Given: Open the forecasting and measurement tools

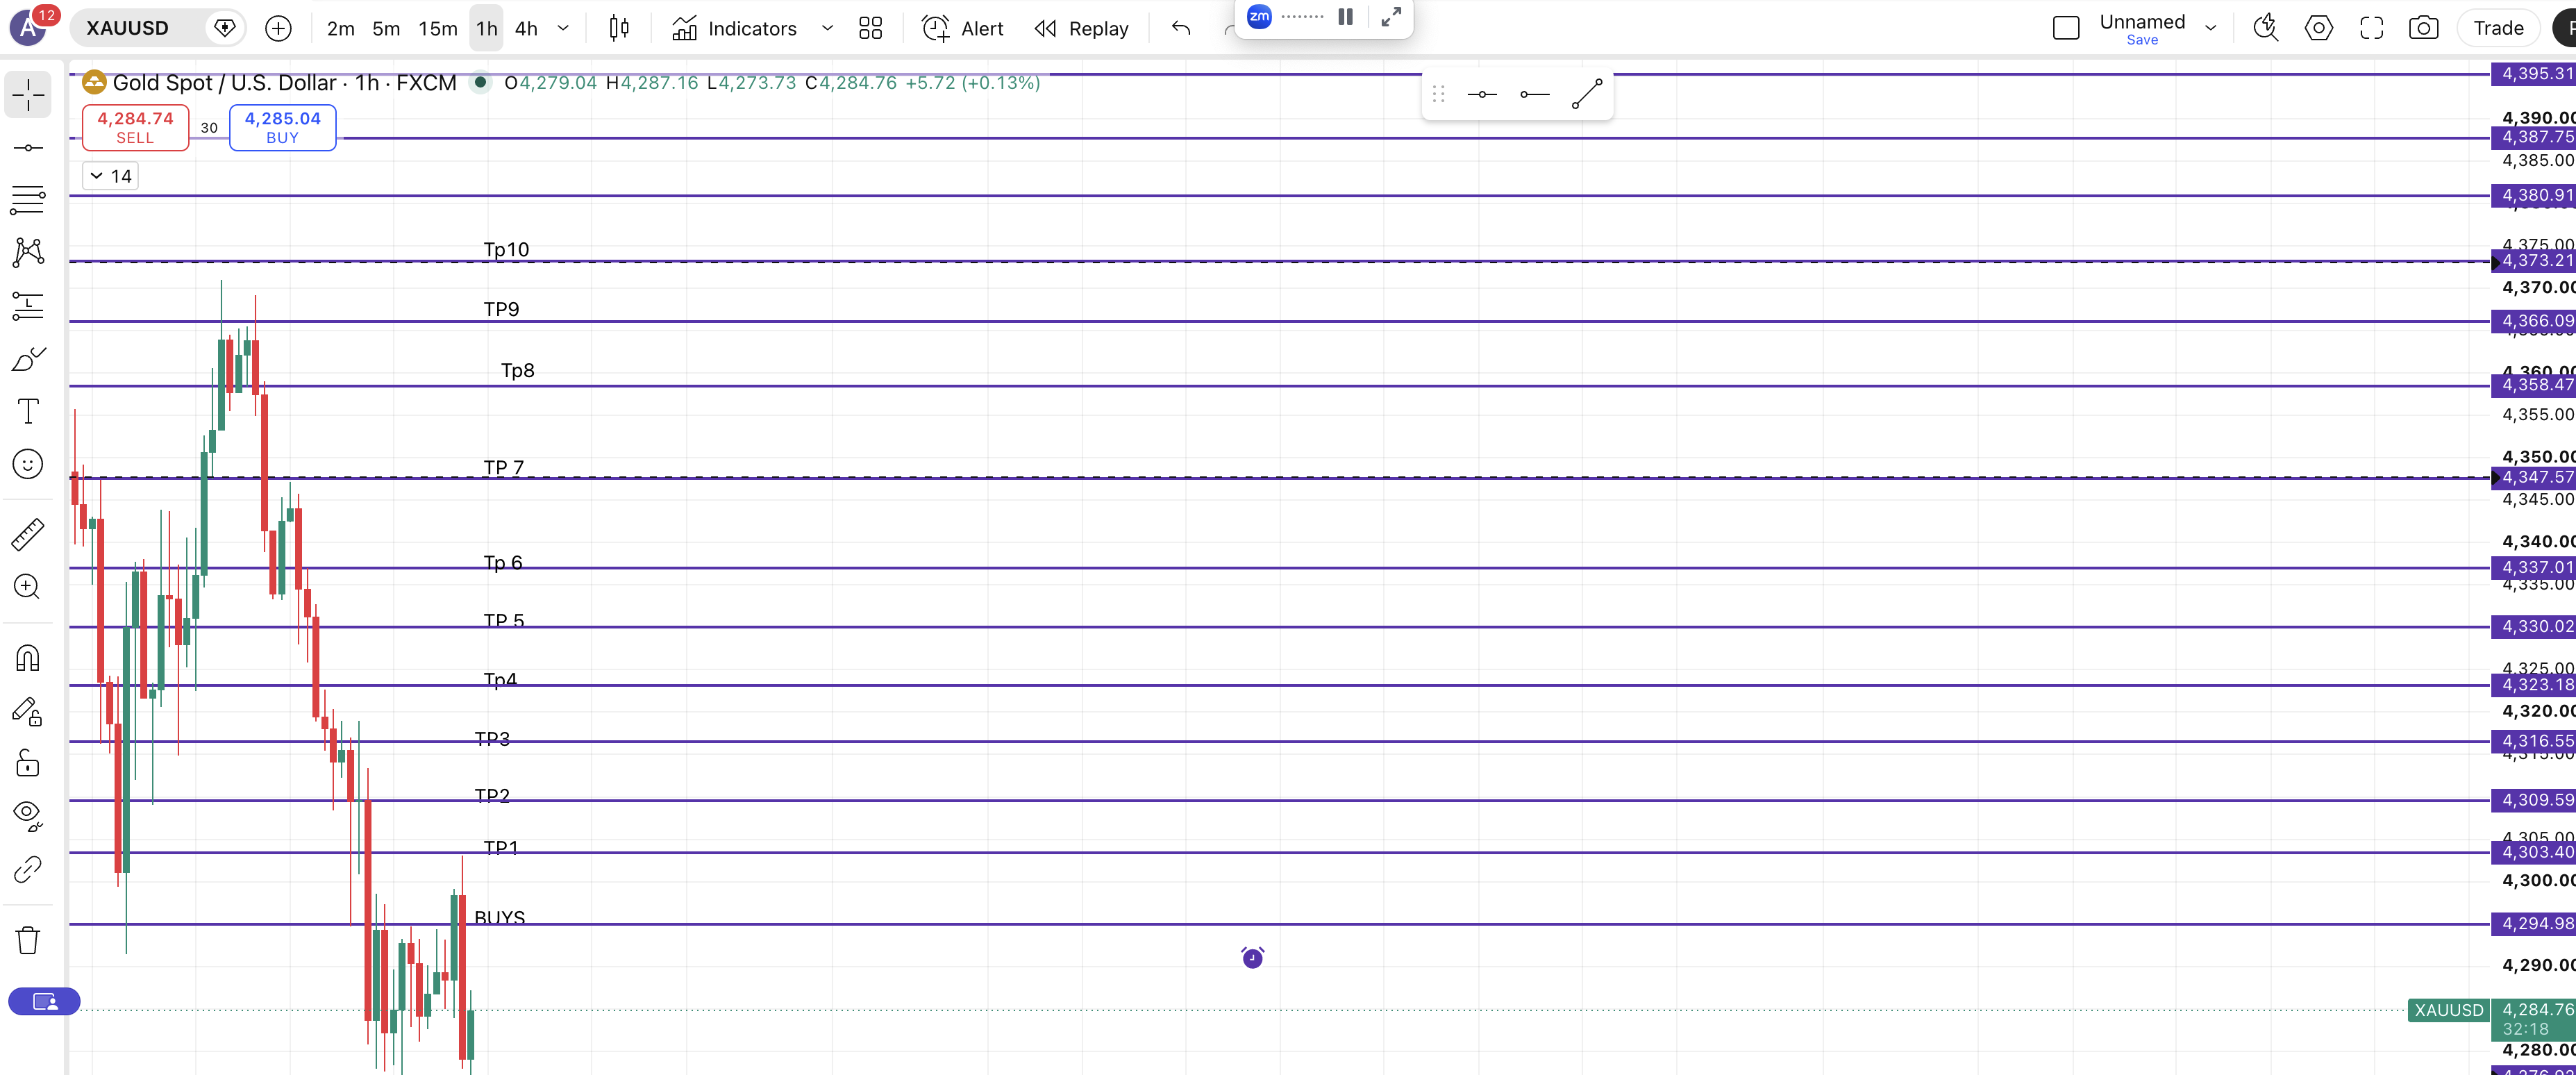Looking at the screenshot, I should pos(28,306).
